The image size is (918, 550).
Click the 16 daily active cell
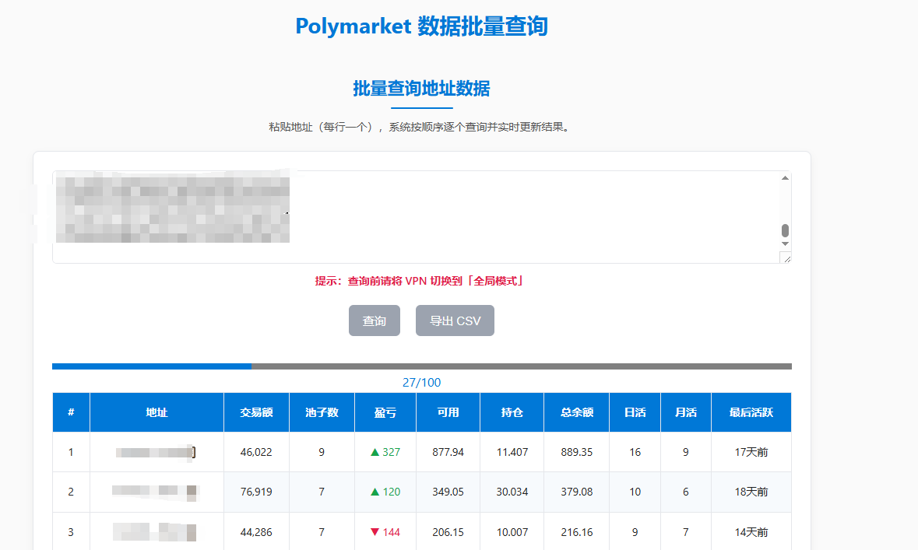635,452
